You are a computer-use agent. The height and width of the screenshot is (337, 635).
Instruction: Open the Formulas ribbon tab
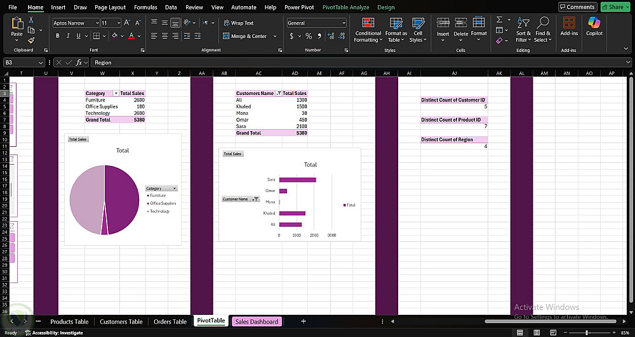[x=145, y=7]
